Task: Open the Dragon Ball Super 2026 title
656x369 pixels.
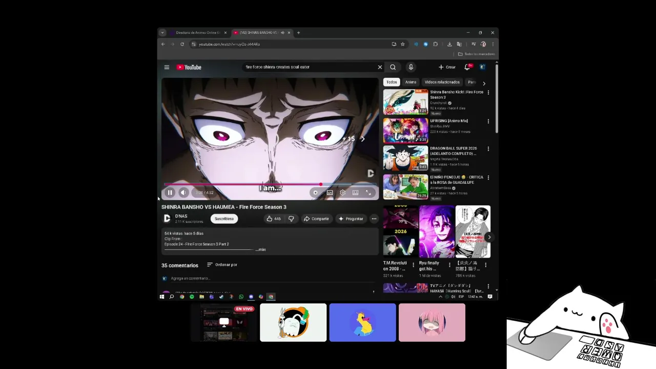Action: click(x=454, y=151)
